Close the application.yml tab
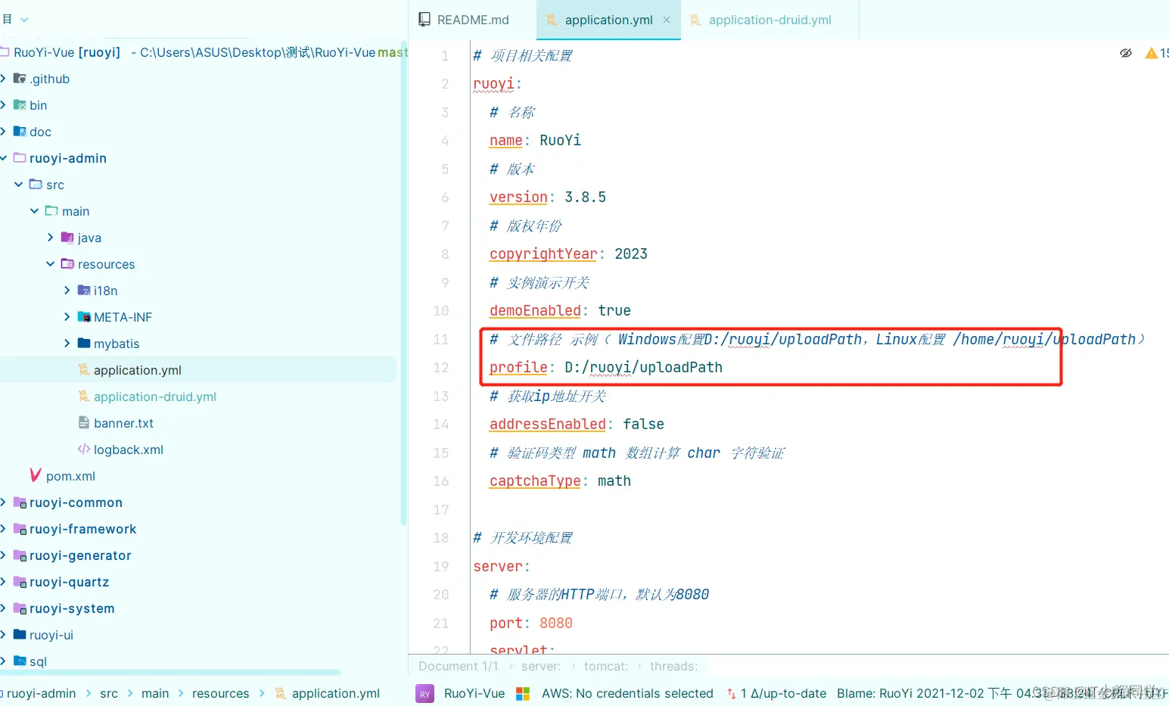Viewport: 1169px width, 706px height. tap(667, 20)
